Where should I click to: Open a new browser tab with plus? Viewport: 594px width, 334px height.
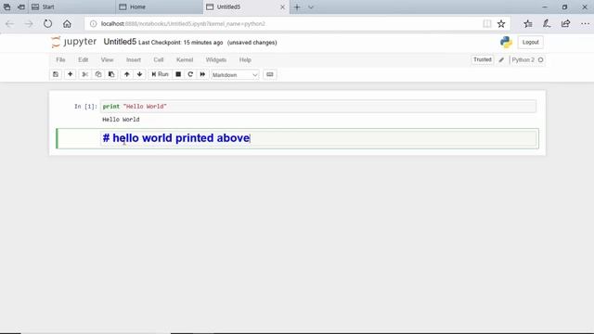pos(297,6)
